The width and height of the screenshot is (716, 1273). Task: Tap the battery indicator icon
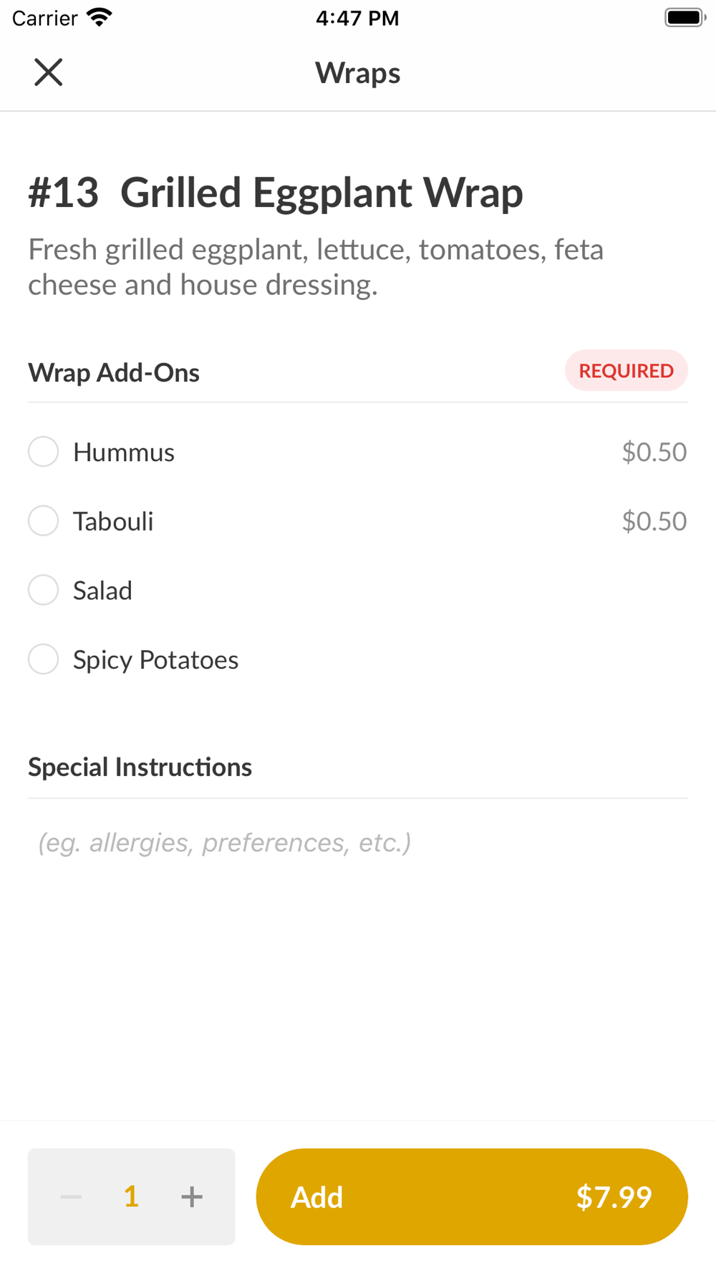(x=684, y=17)
